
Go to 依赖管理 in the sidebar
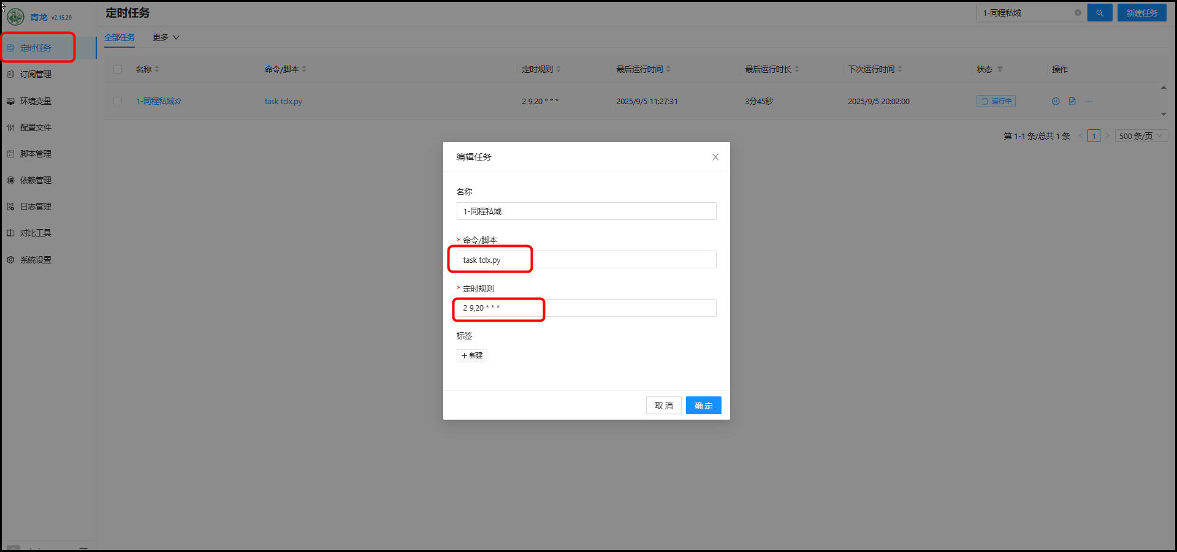pos(36,180)
